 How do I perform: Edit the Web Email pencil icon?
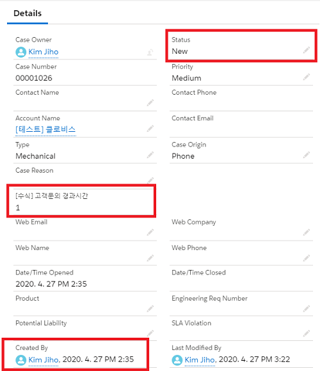(150, 232)
